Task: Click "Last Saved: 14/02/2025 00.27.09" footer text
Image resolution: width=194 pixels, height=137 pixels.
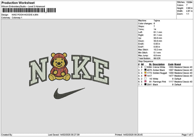Action: [x=64, y=135]
